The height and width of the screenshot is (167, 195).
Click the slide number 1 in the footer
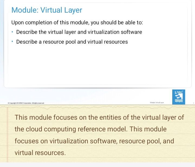(193, 103)
